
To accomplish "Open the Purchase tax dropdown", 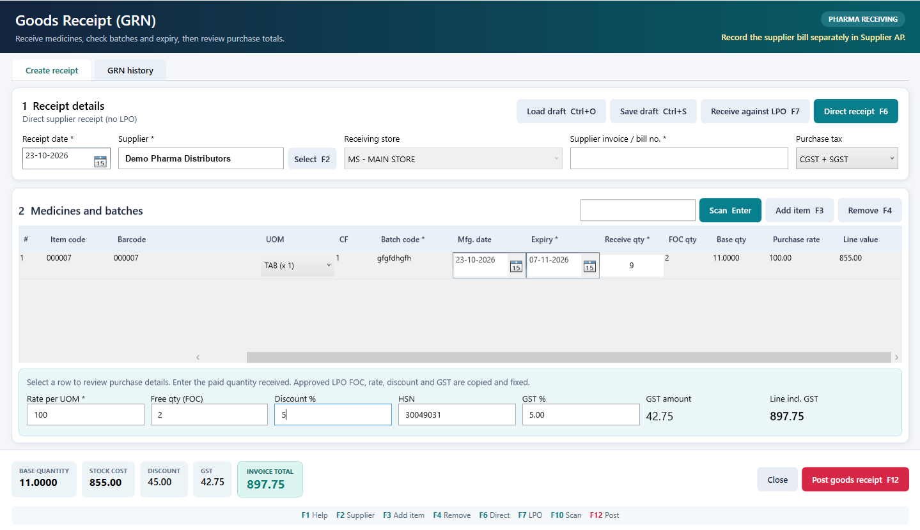I will [x=846, y=159].
